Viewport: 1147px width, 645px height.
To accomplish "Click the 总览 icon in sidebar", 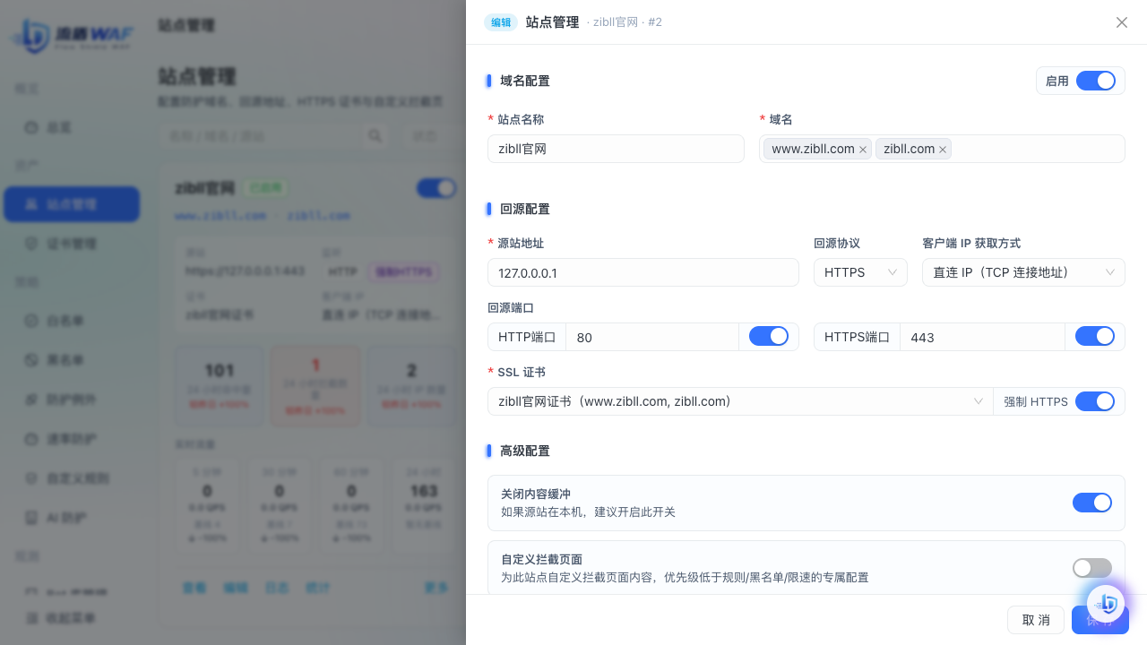I will click(x=31, y=128).
